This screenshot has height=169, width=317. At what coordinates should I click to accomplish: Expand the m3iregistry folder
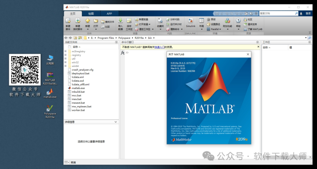(x=65, y=51)
